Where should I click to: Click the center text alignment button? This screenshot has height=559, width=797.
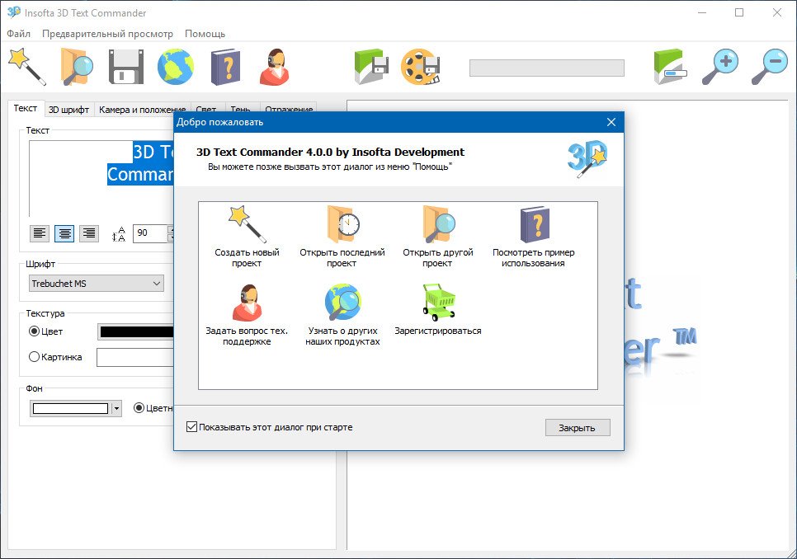point(64,233)
